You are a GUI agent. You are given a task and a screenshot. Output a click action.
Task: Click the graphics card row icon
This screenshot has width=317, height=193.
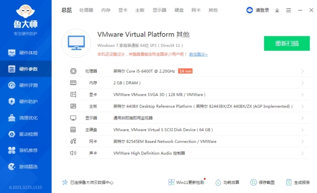(73, 94)
